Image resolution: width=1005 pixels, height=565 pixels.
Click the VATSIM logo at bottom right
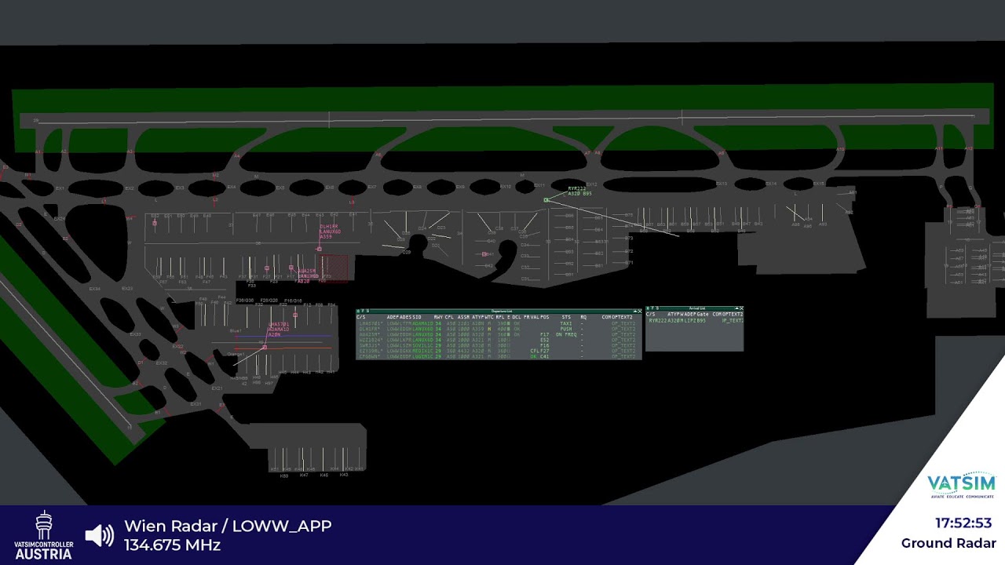(962, 486)
